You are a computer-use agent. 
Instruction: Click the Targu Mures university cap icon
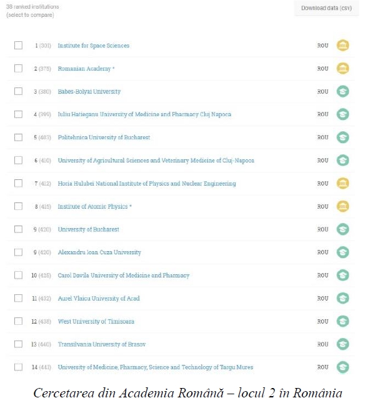point(342,367)
